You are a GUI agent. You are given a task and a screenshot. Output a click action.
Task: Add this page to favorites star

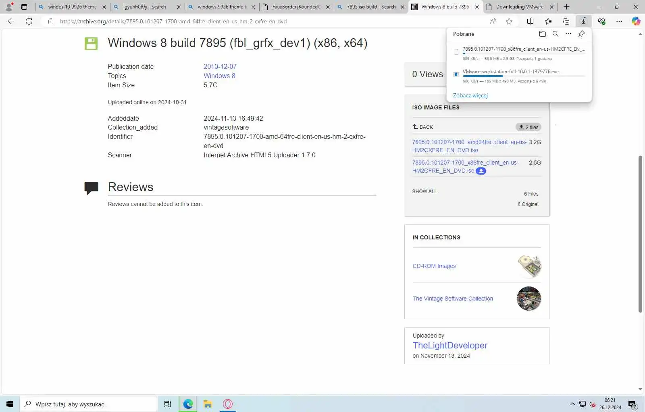point(509,21)
